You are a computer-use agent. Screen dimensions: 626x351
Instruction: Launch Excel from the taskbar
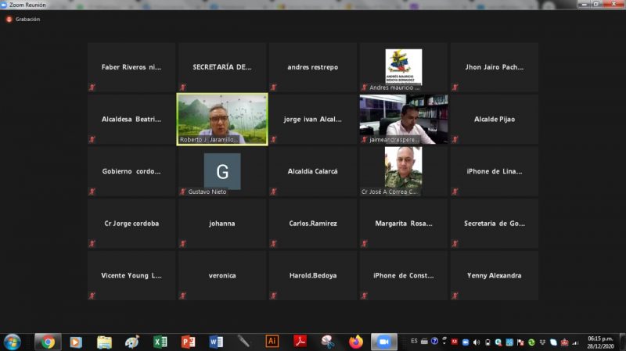160,342
